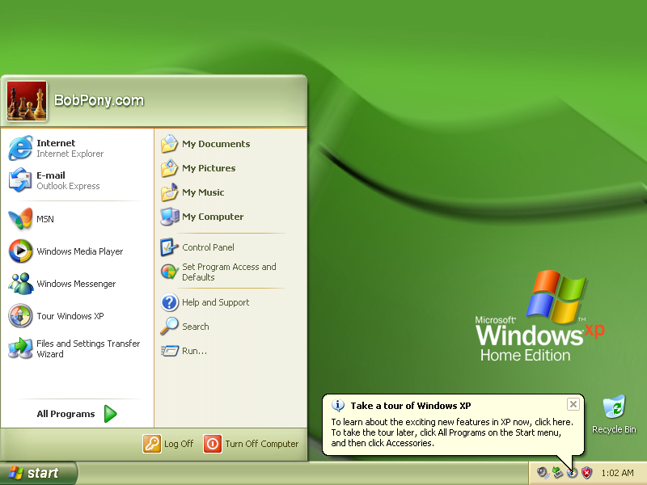The width and height of the screenshot is (647, 485).
Task: Click the chess user account picture
Action: click(x=27, y=101)
